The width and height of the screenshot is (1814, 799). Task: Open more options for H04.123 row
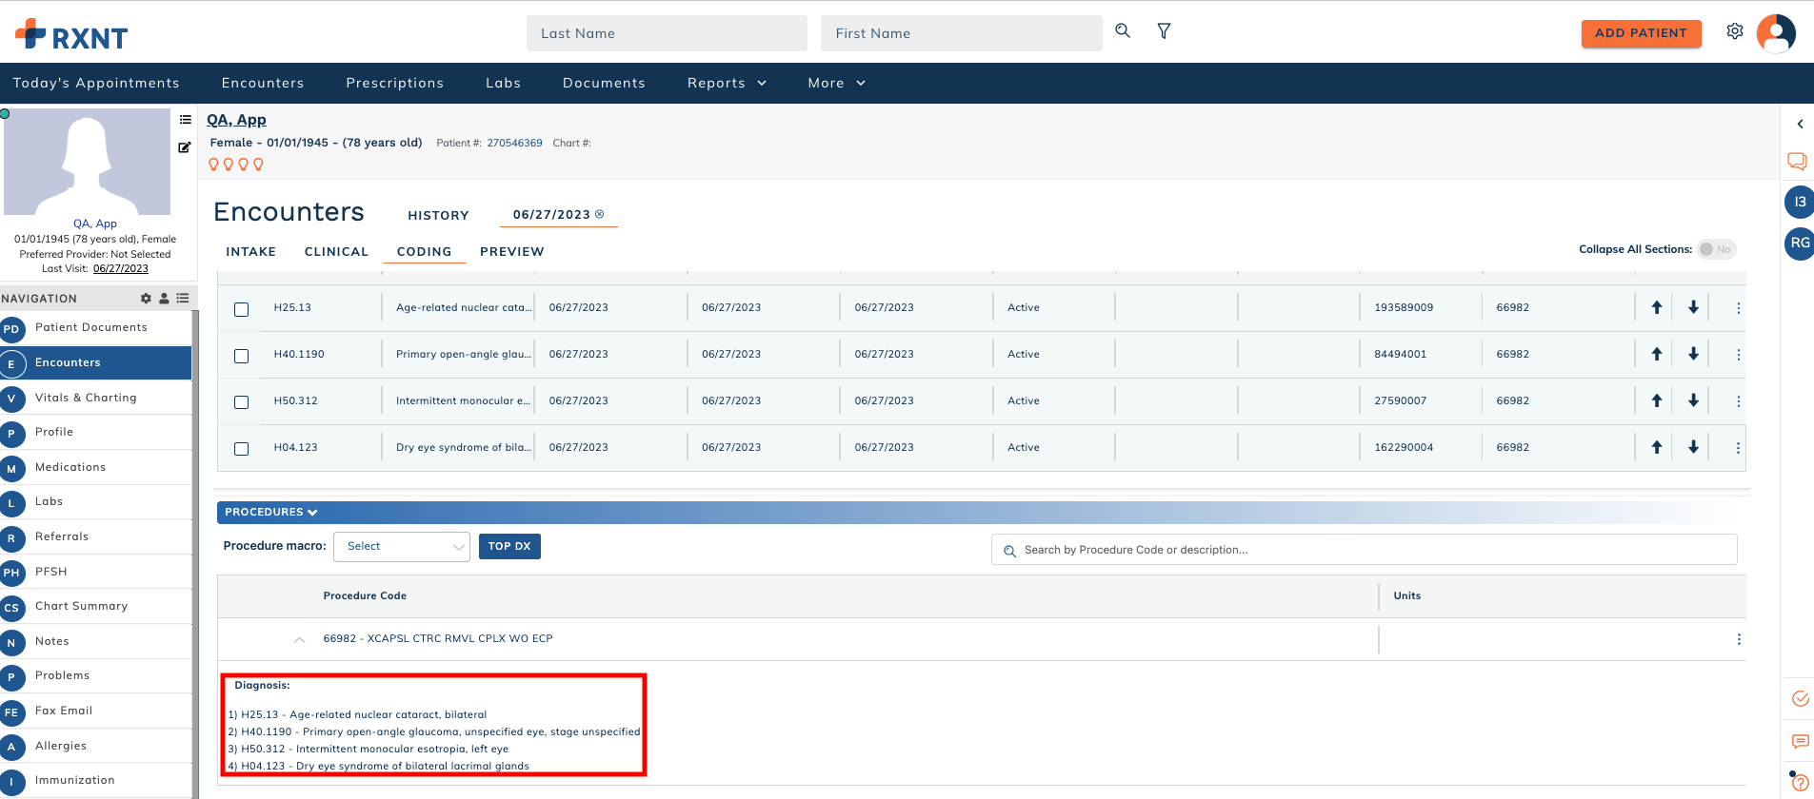[x=1738, y=448]
